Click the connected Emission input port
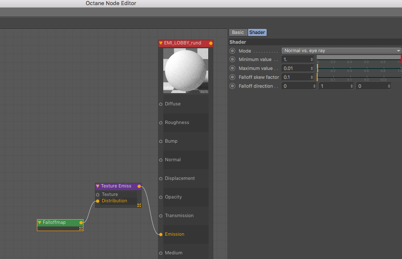This screenshot has height=259, width=402. pyautogui.click(x=161, y=234)
